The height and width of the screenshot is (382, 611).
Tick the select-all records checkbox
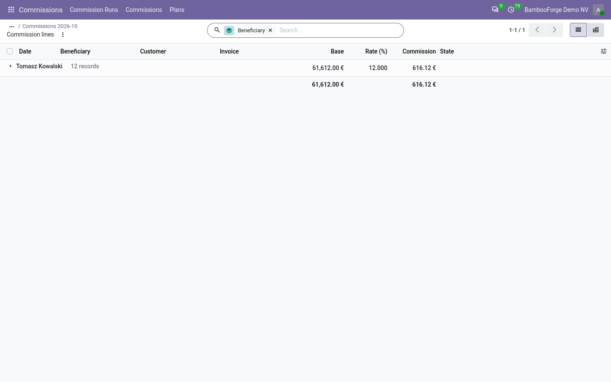pyautogui.click(x=10, y=51)
